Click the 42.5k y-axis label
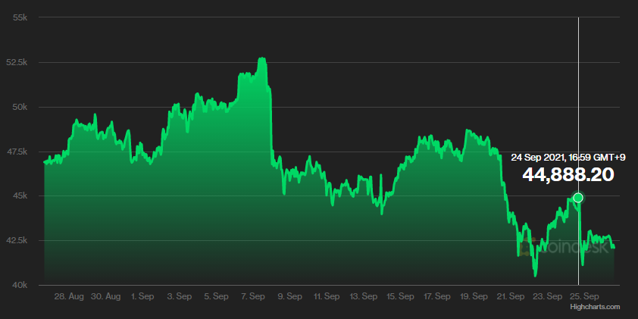This screenshot has width=638, height=319. pos(17,241)
